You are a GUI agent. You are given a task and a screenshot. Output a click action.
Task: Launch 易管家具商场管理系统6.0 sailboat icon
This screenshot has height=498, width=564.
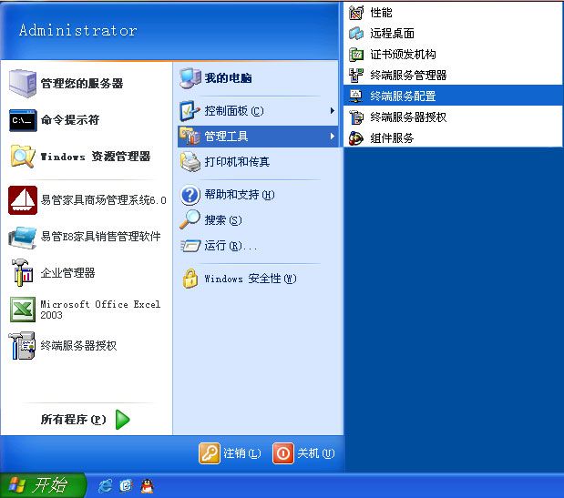pyautogui.click(x=23, y=200)
